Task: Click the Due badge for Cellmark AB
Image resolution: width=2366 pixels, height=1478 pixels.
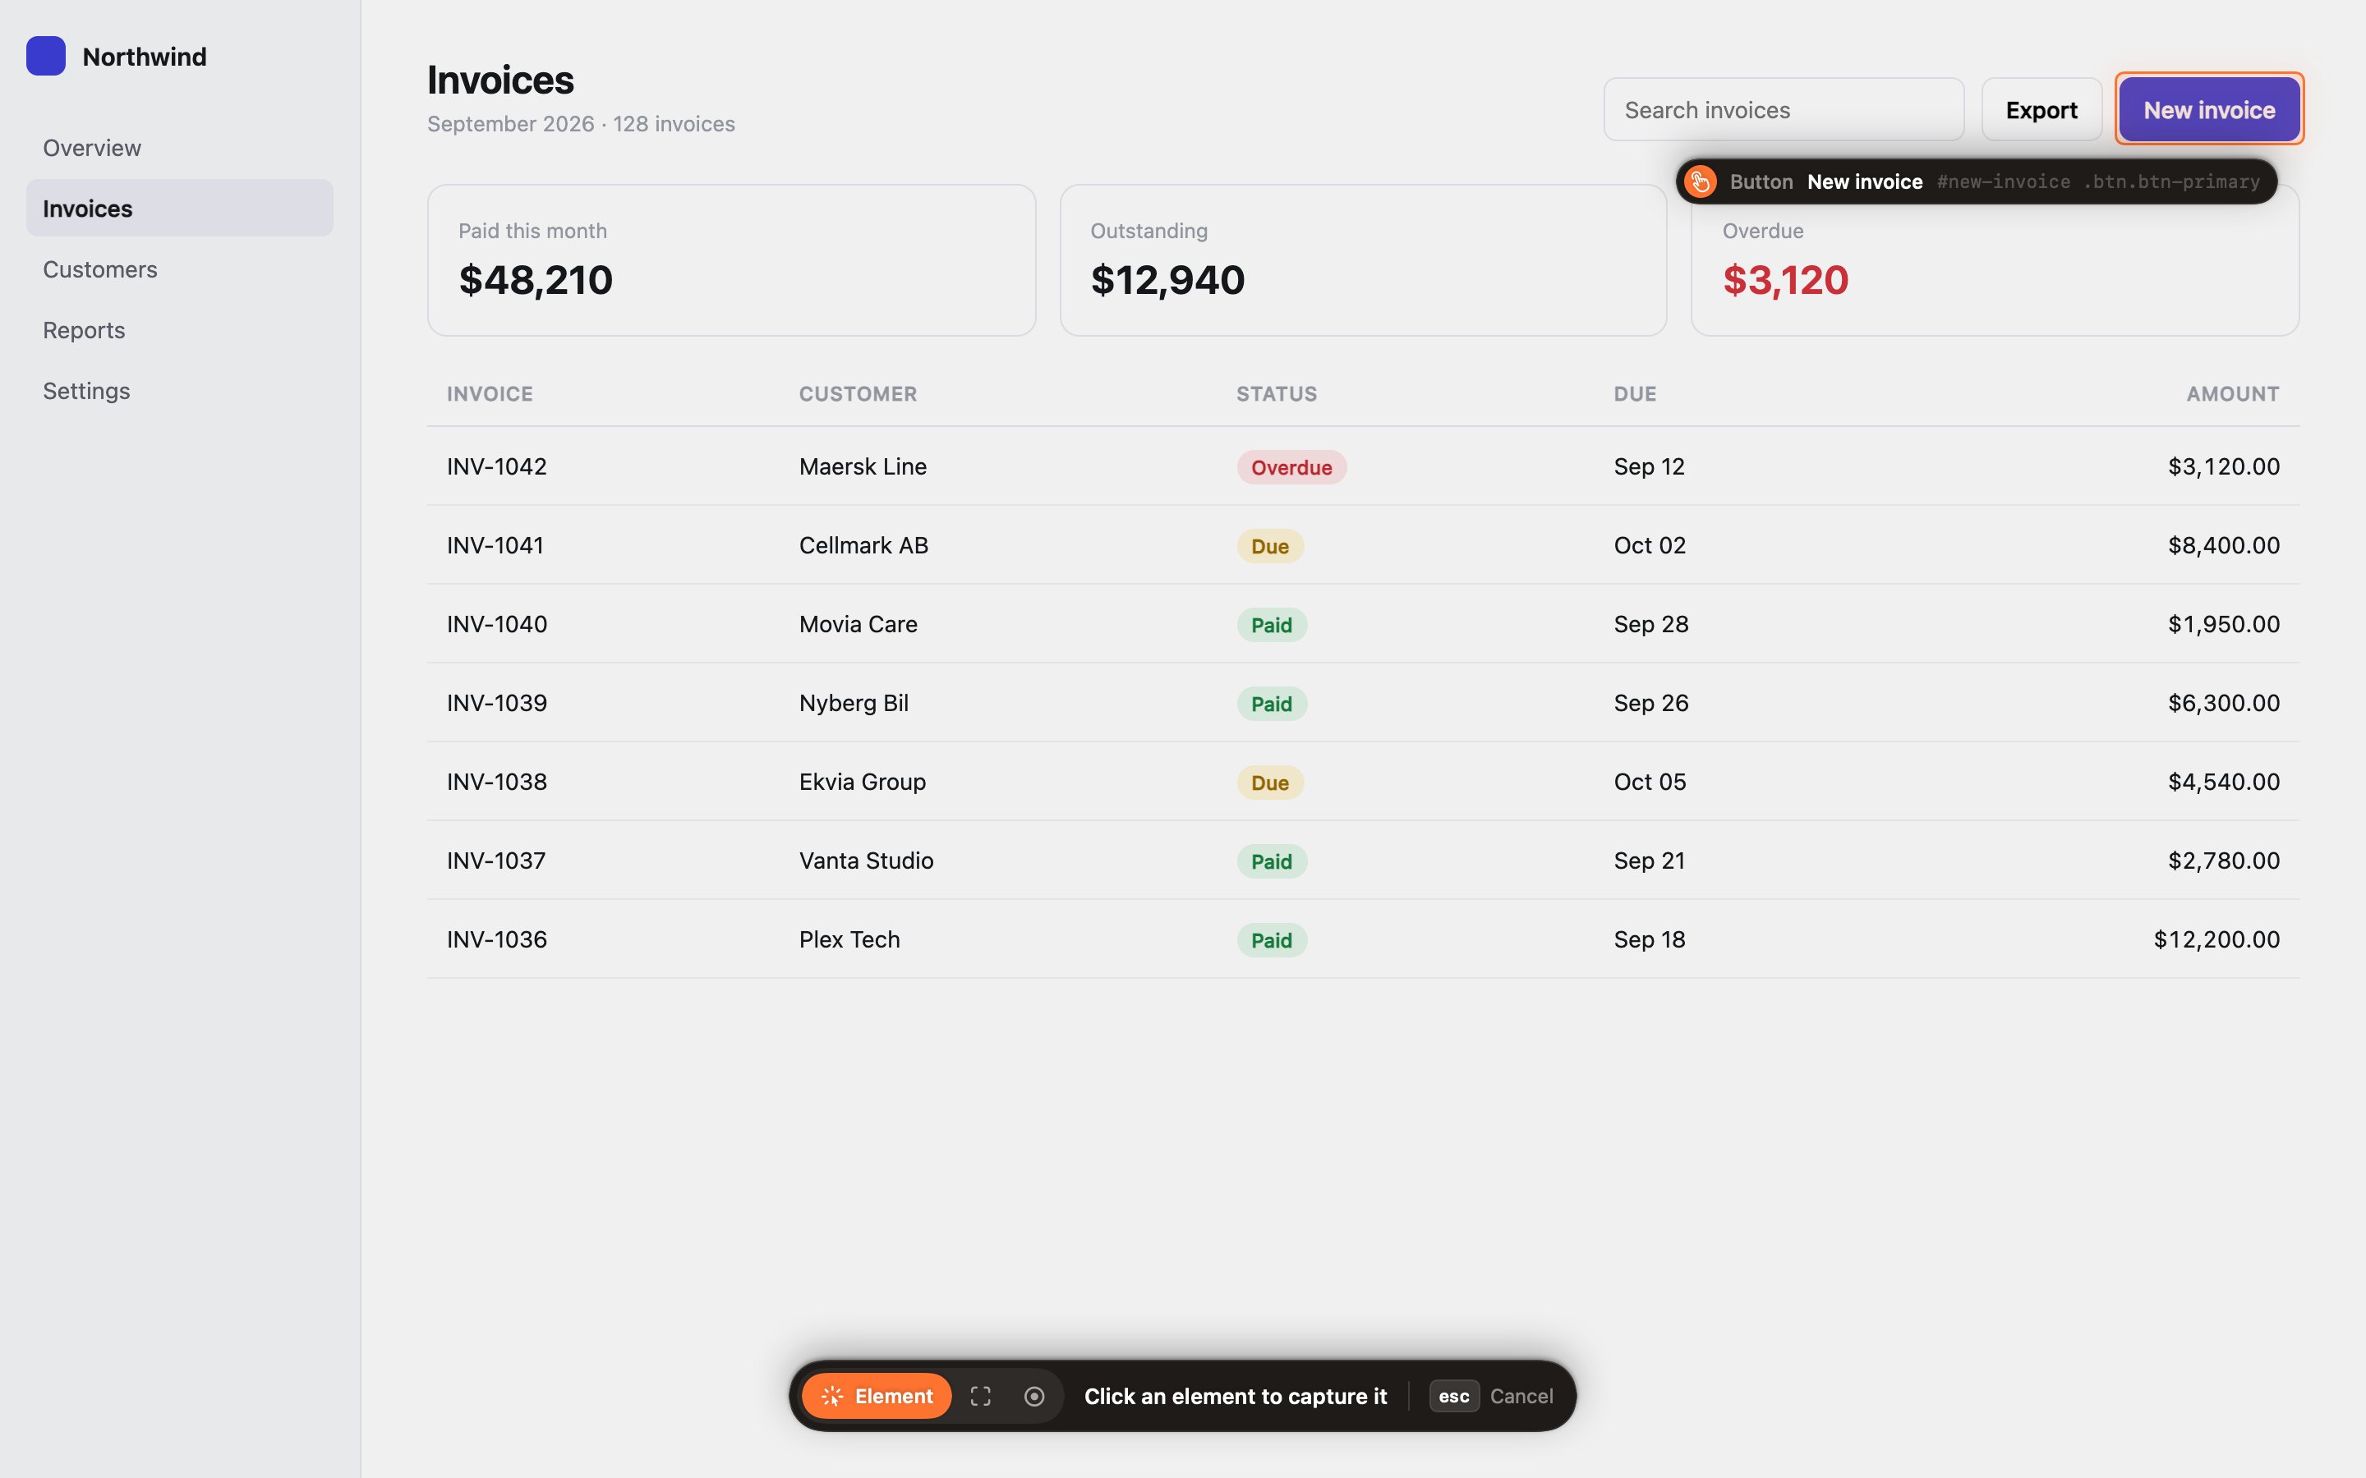Action: (1270, 546)
